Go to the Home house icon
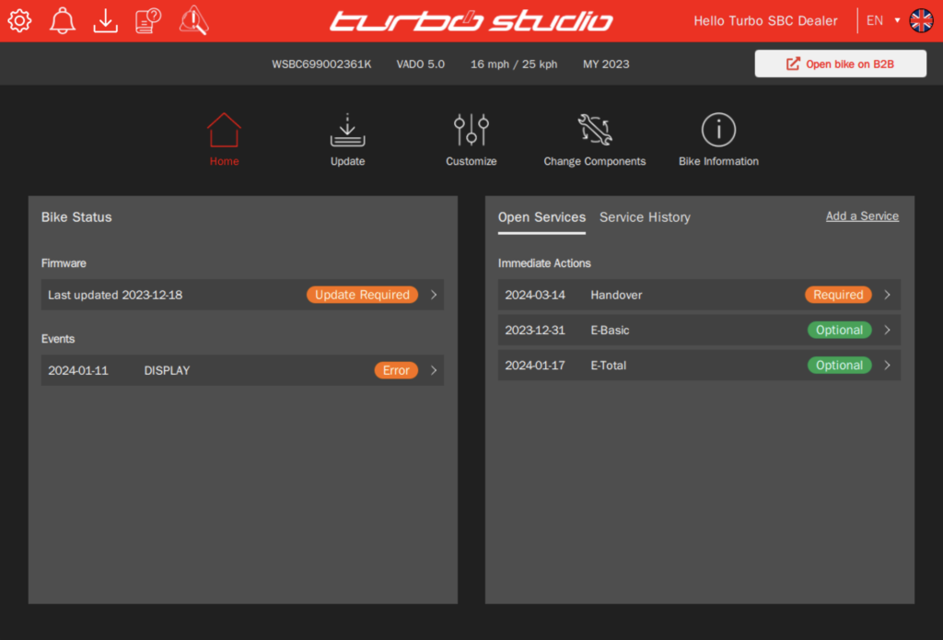The height and width of the screenshot is (640, 943). click(224, 131)
